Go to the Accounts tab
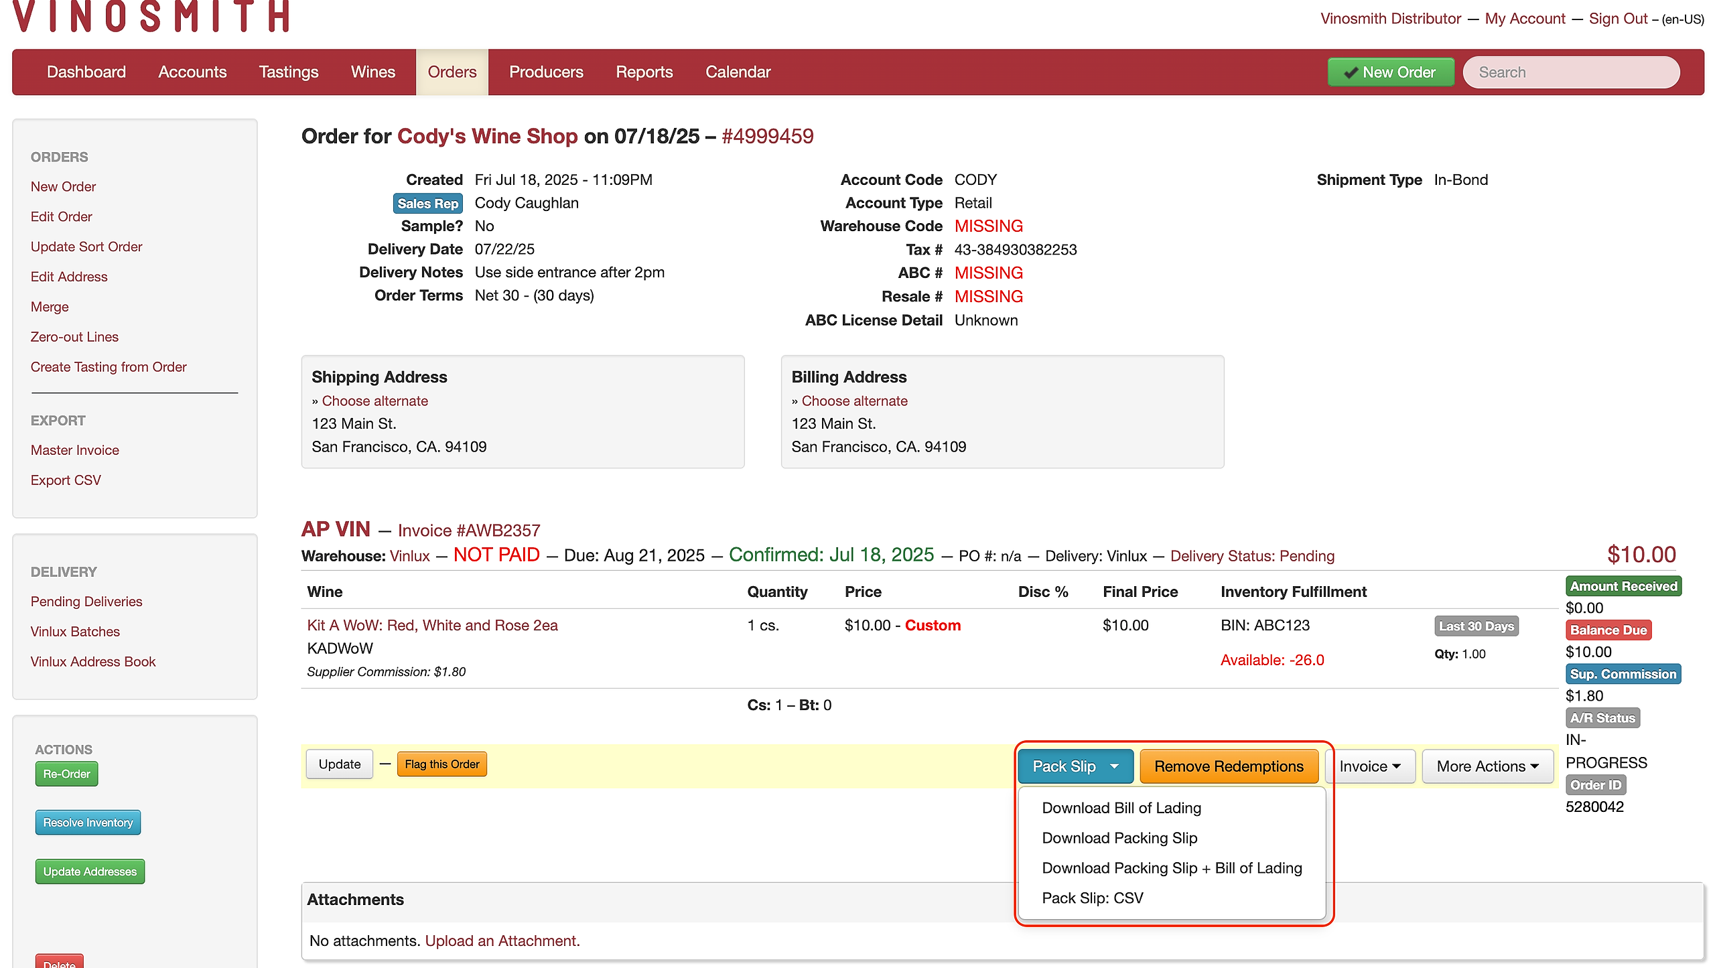The height and width of the screenshot is (968, 1715). 192,72
